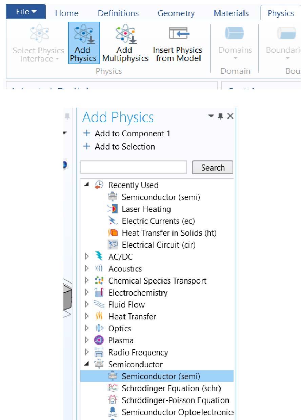Click Add to Component 1
Viewport: 301px width, 420px height.
tap(127, 134)
